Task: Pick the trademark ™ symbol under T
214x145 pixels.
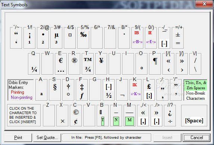Action: [x=88, y=59]
